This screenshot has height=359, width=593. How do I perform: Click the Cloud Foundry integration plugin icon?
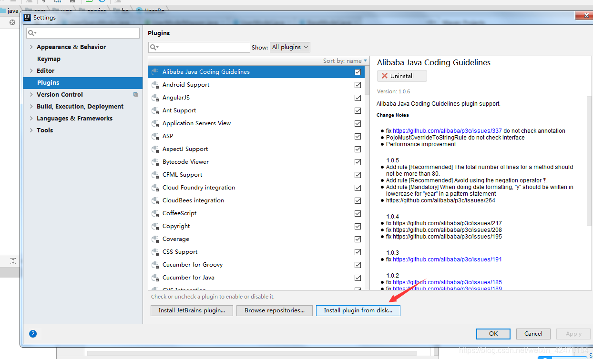tap(155, 188)
